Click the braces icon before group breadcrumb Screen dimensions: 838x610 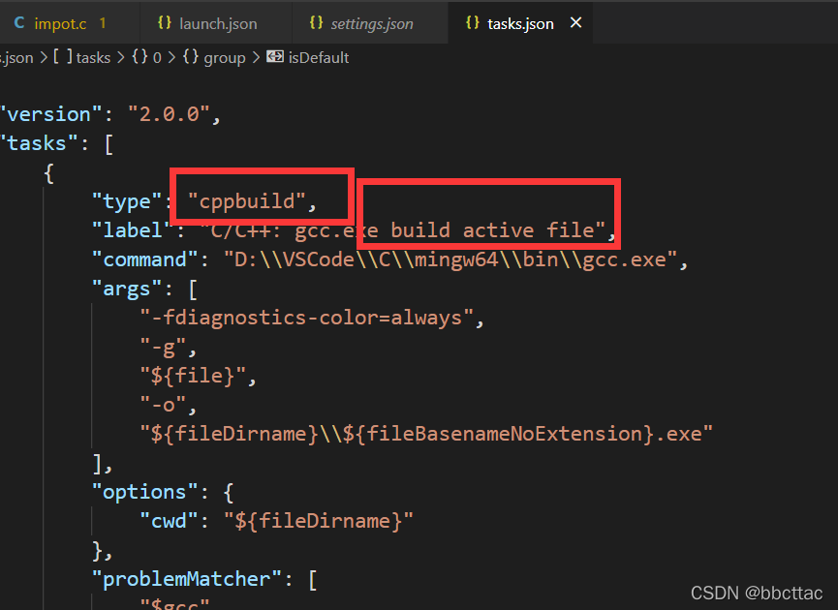pyautogui.click(x=190, y=56)
